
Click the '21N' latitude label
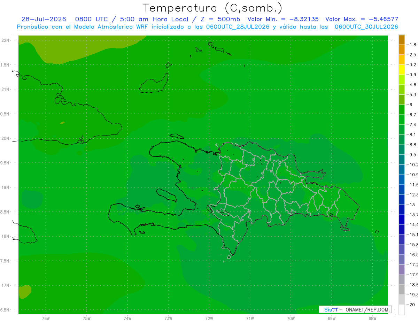(x=6, y=89)
